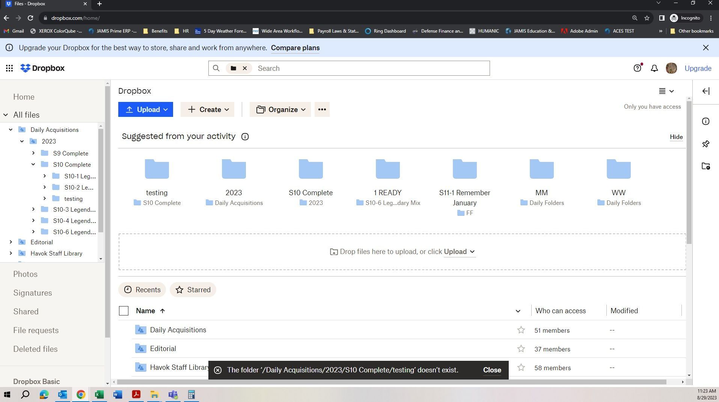Tick the select-all files checkbox
The image size is (719, 402).
[124, 311]
